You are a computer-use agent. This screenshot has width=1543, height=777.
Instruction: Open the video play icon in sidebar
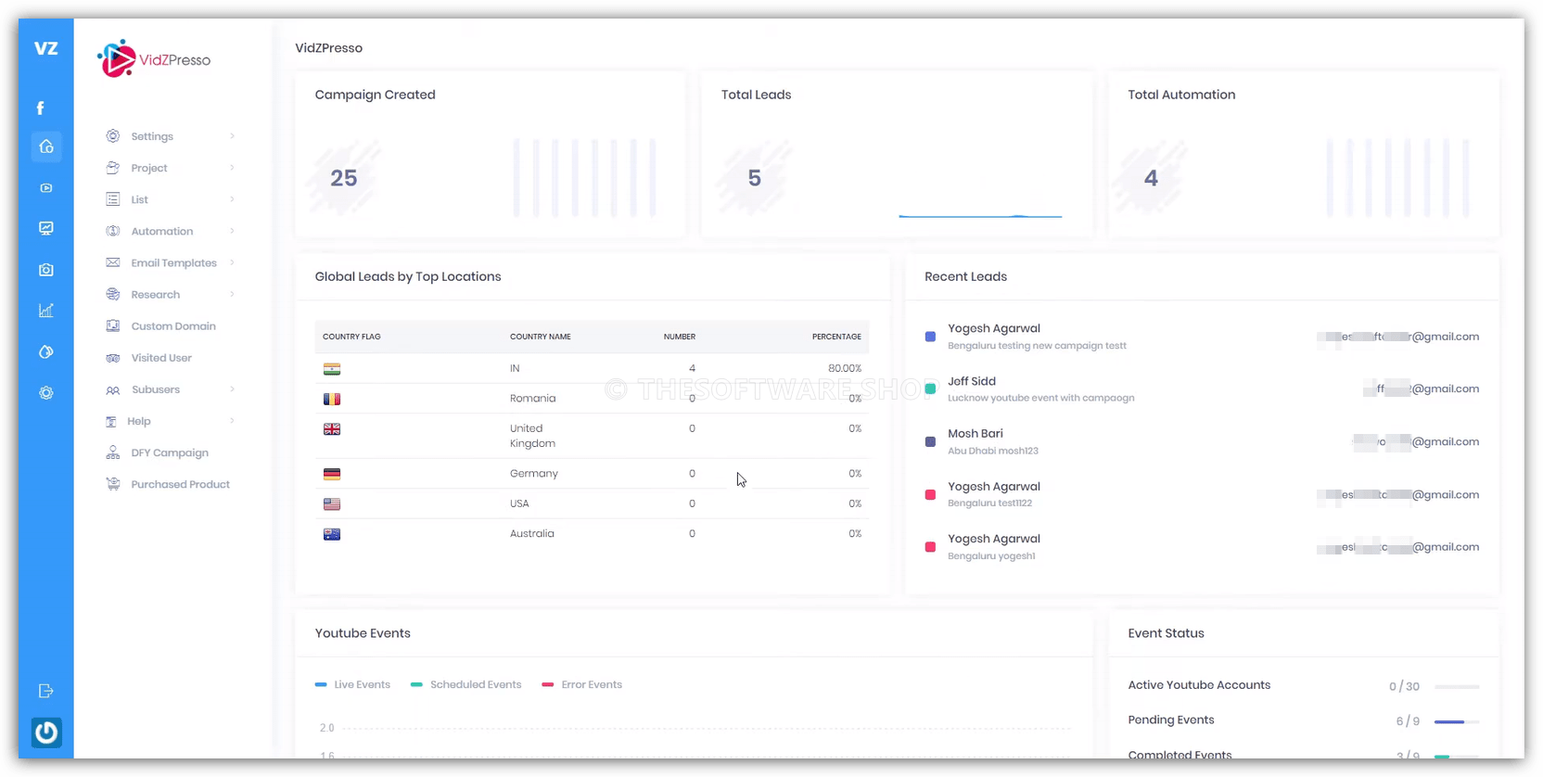(46, 188)
